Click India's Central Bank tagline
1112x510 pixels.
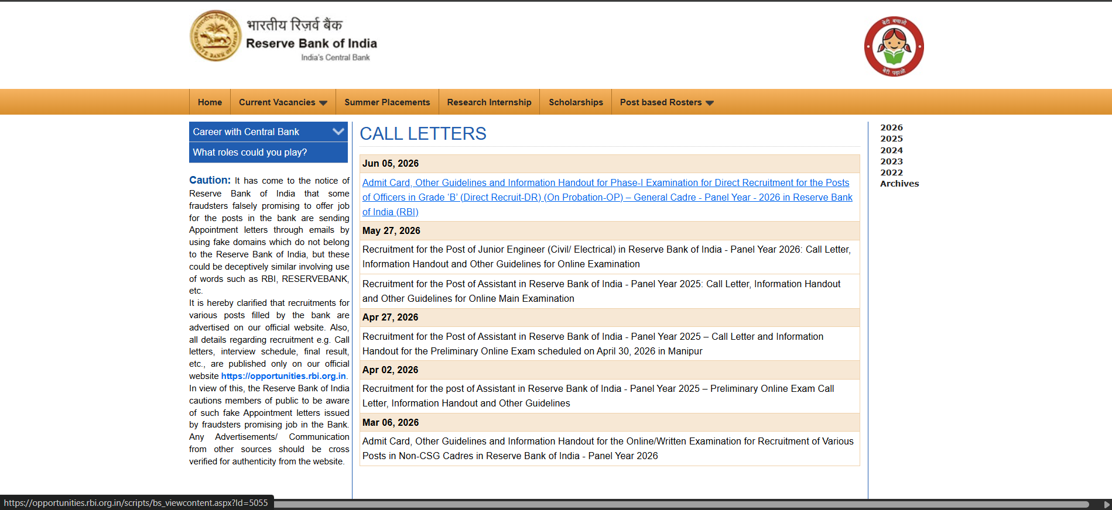coord(336,57)
